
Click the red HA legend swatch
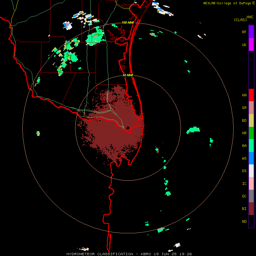[x=251, y=95]
